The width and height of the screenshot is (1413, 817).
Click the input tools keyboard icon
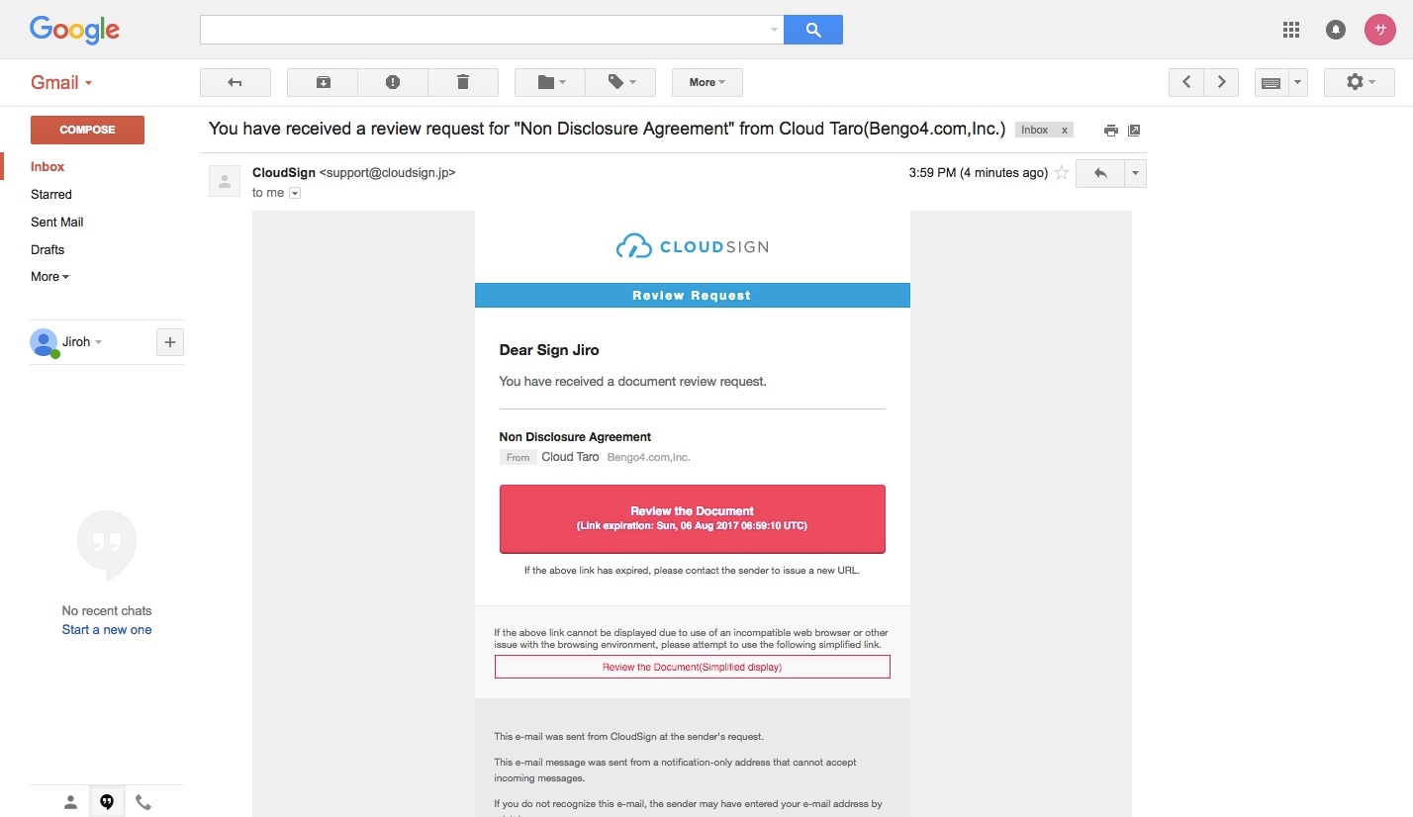pos(1271,82)
